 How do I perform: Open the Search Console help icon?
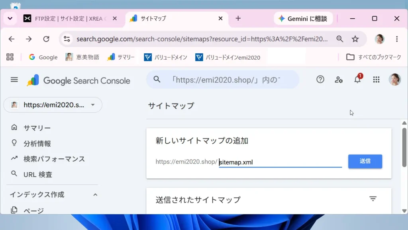320,79
